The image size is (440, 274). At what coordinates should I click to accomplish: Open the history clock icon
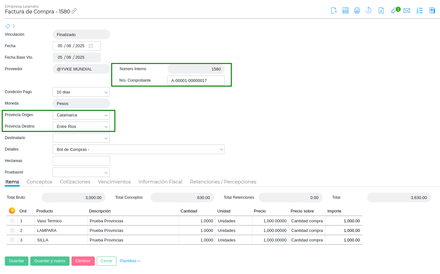pos(369,11)
